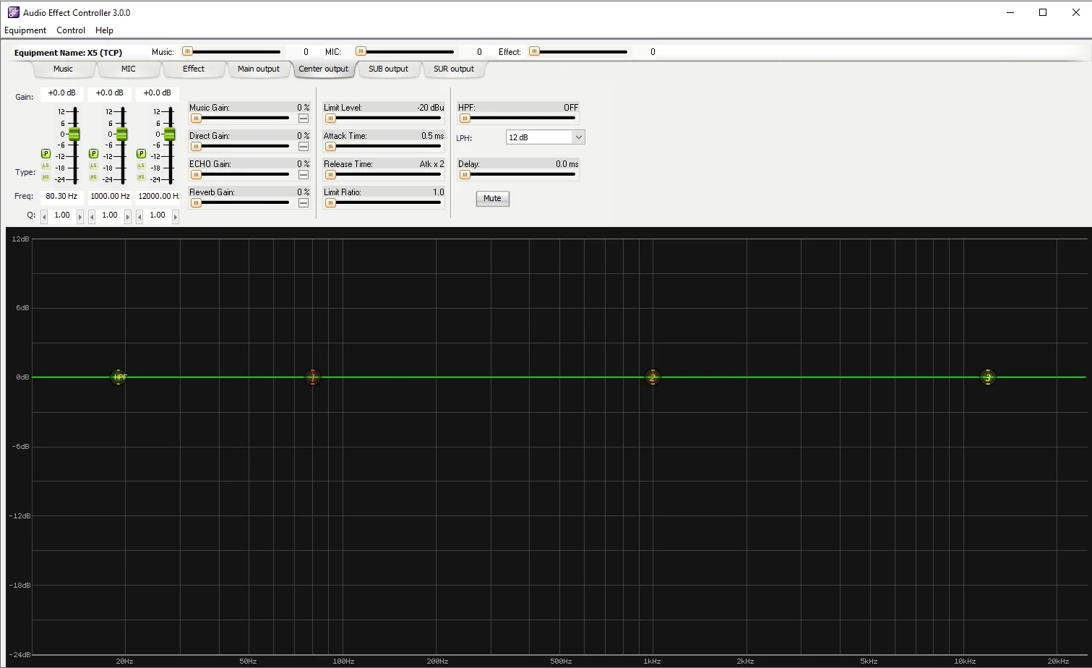The image size is (1092, 668).
Task: Open the Equipment menu
Action: pyautogui.click(x=25, y=30)
